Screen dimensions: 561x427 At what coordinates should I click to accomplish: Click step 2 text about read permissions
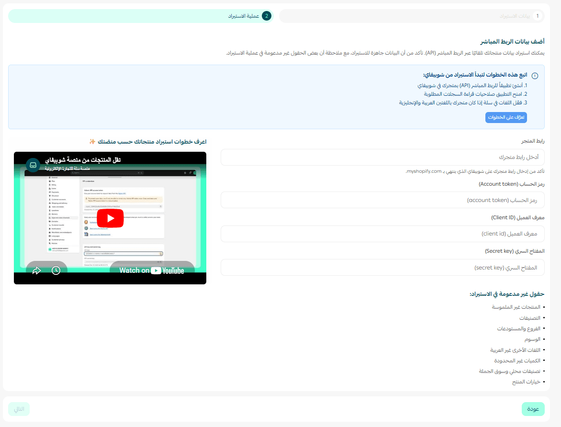(475, 94)
